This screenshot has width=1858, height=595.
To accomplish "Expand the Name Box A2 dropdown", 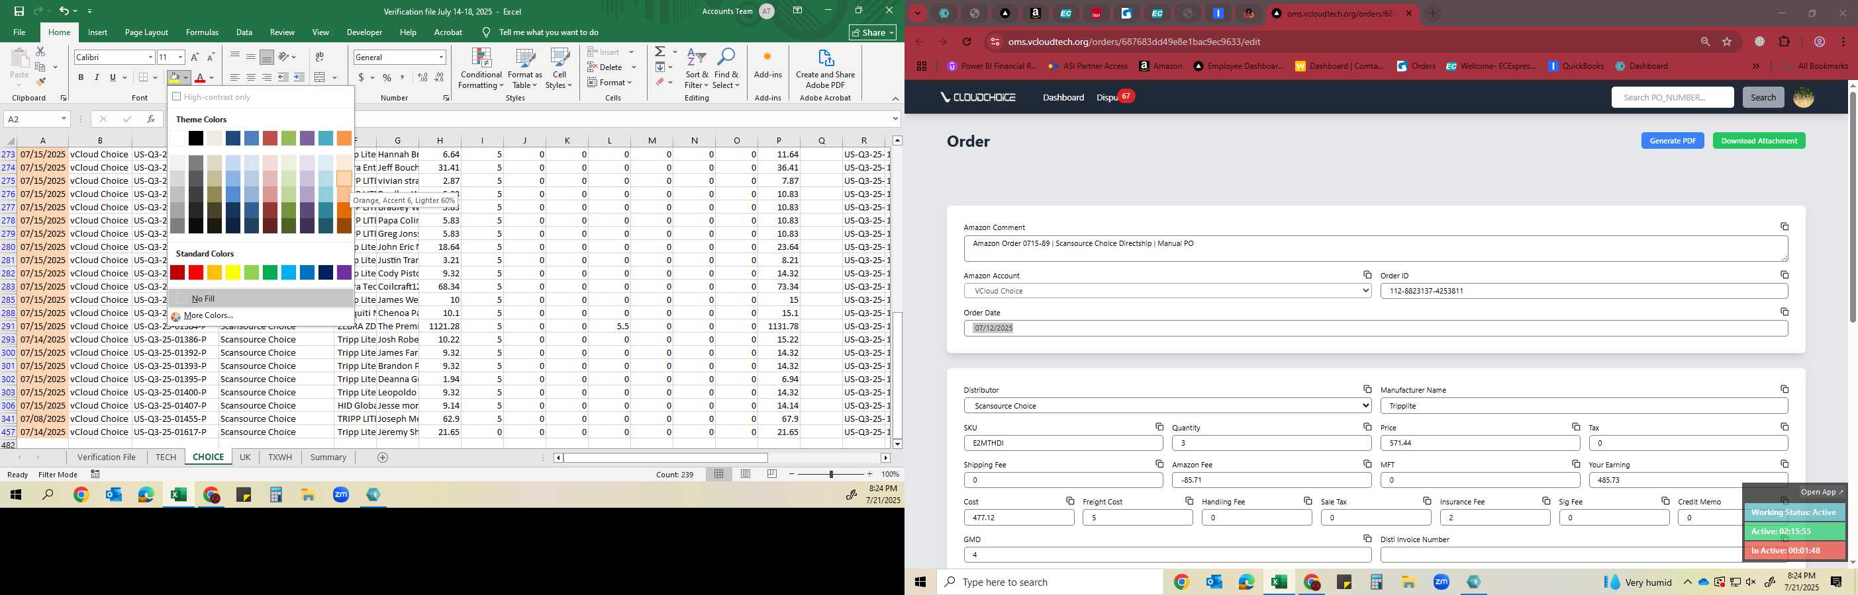I will [x=64, y=119].
